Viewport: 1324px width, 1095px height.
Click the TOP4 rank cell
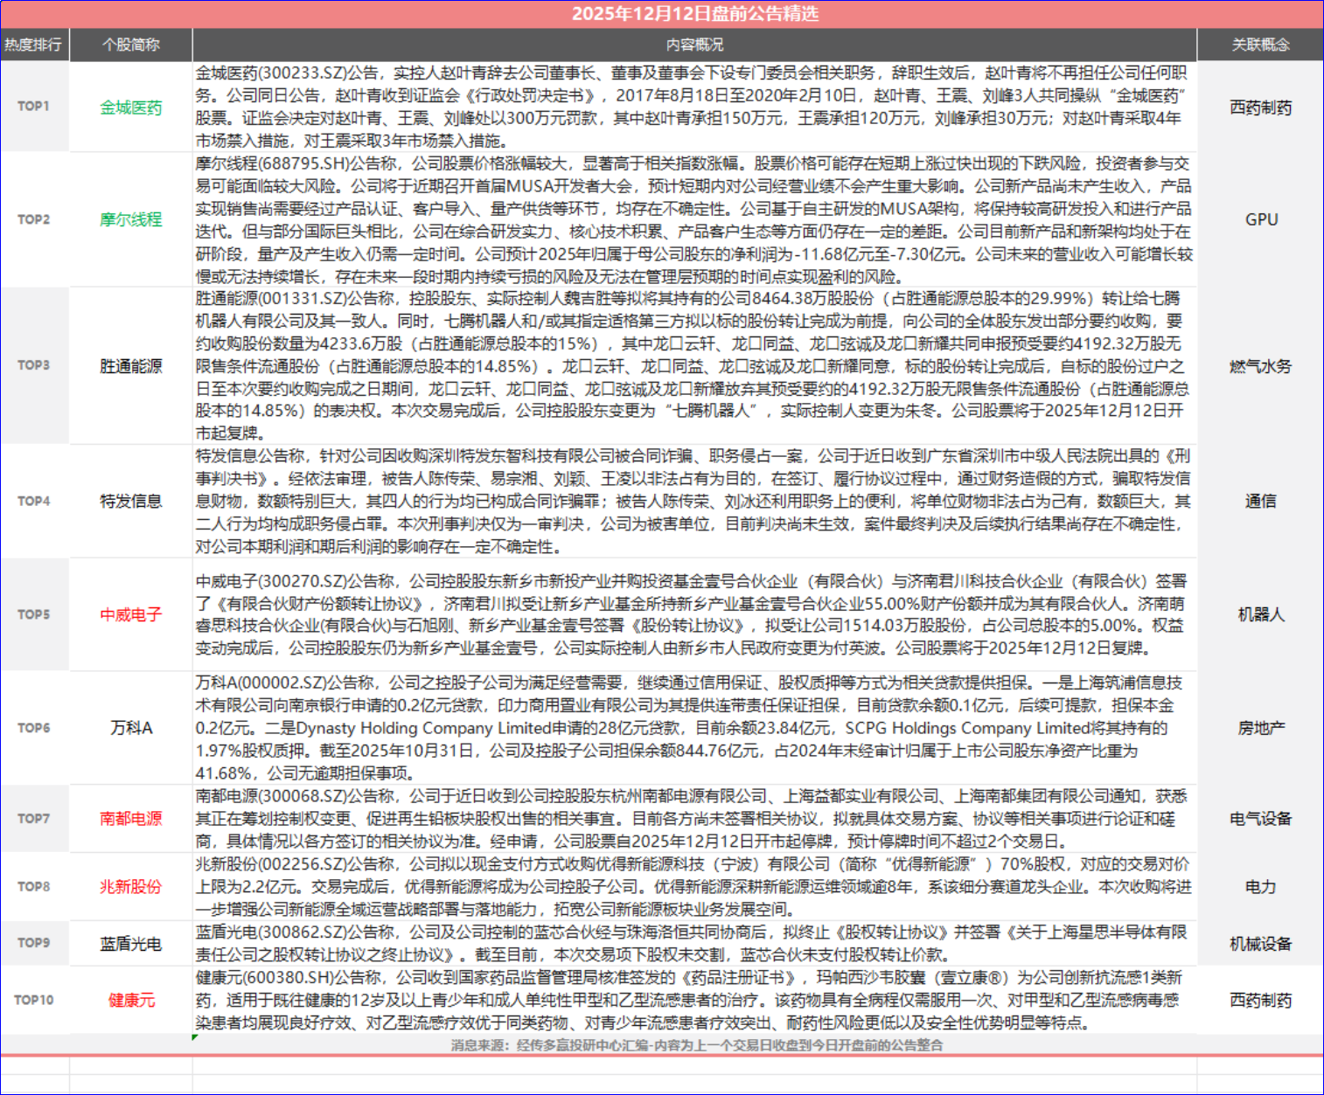point(34,501)
